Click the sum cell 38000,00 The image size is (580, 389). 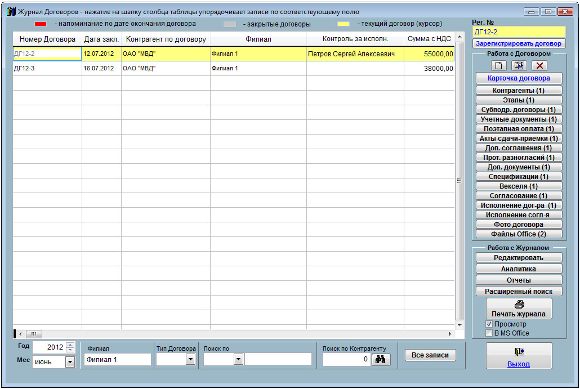(x=429, y=69)
